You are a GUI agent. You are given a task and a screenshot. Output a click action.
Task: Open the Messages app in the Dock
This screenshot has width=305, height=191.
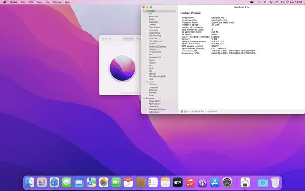coord(67,182)
